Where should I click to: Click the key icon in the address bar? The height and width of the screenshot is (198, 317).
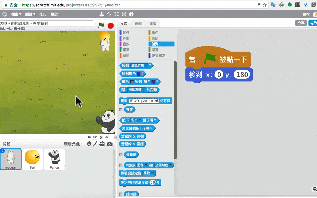[x=259, y=5]
